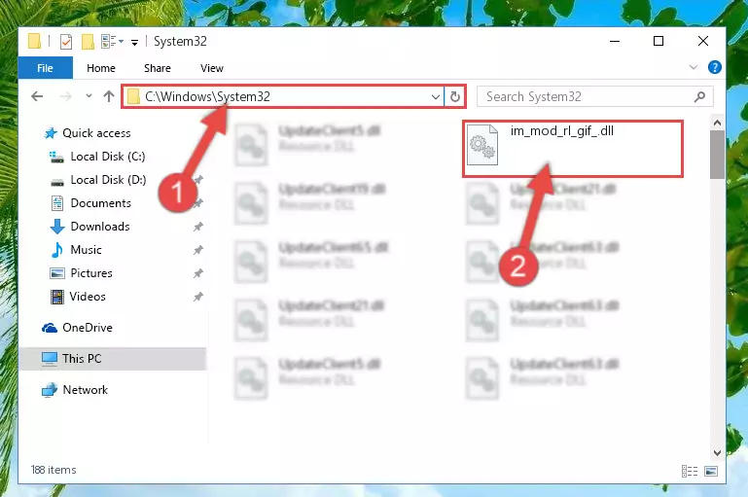Switch to the Share ribbon tab

tap(158, 68)
